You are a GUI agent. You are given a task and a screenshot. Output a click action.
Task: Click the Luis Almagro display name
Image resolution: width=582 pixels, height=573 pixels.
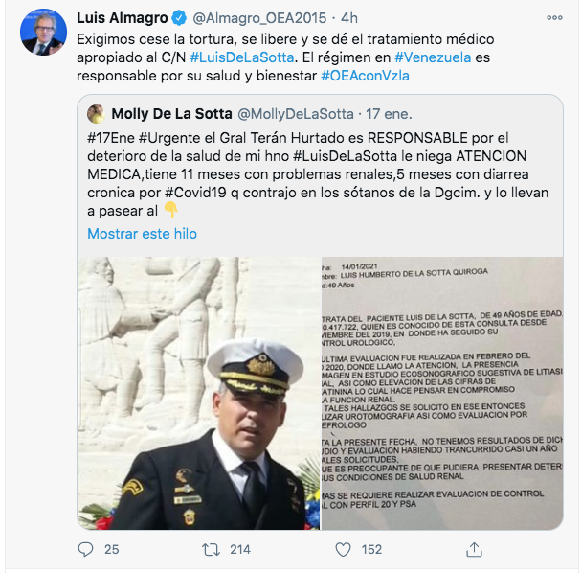point(123,18)
